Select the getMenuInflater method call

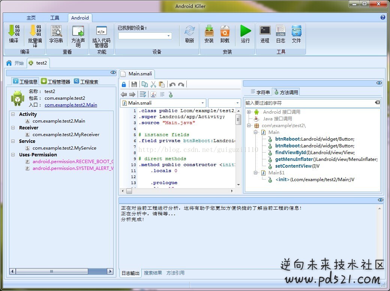pos(326,159)
